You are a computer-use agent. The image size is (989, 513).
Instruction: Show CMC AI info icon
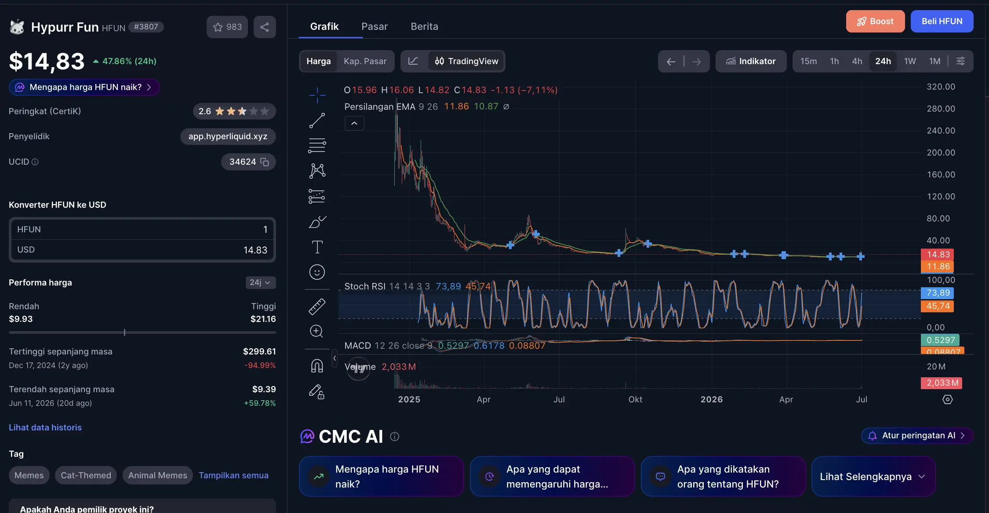395,437
